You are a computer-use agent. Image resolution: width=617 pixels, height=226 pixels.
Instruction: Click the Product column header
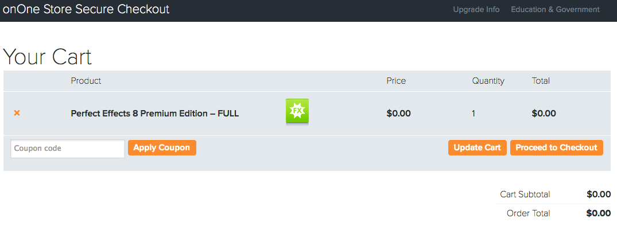86,81
